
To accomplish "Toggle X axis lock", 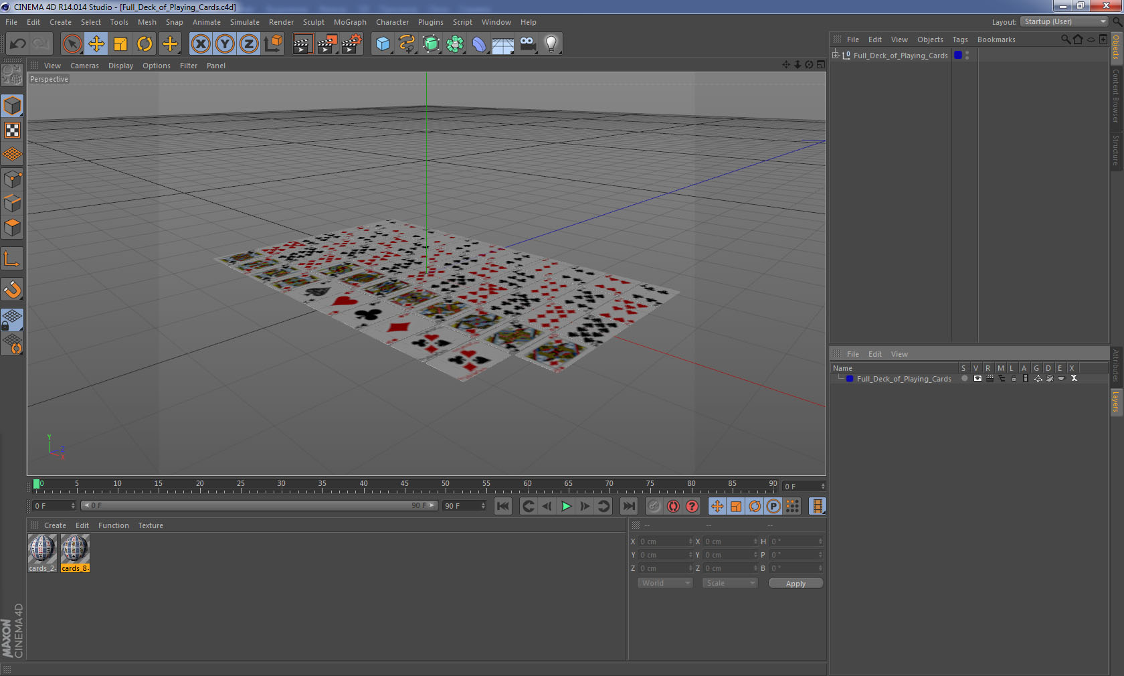I will (200, 44).
